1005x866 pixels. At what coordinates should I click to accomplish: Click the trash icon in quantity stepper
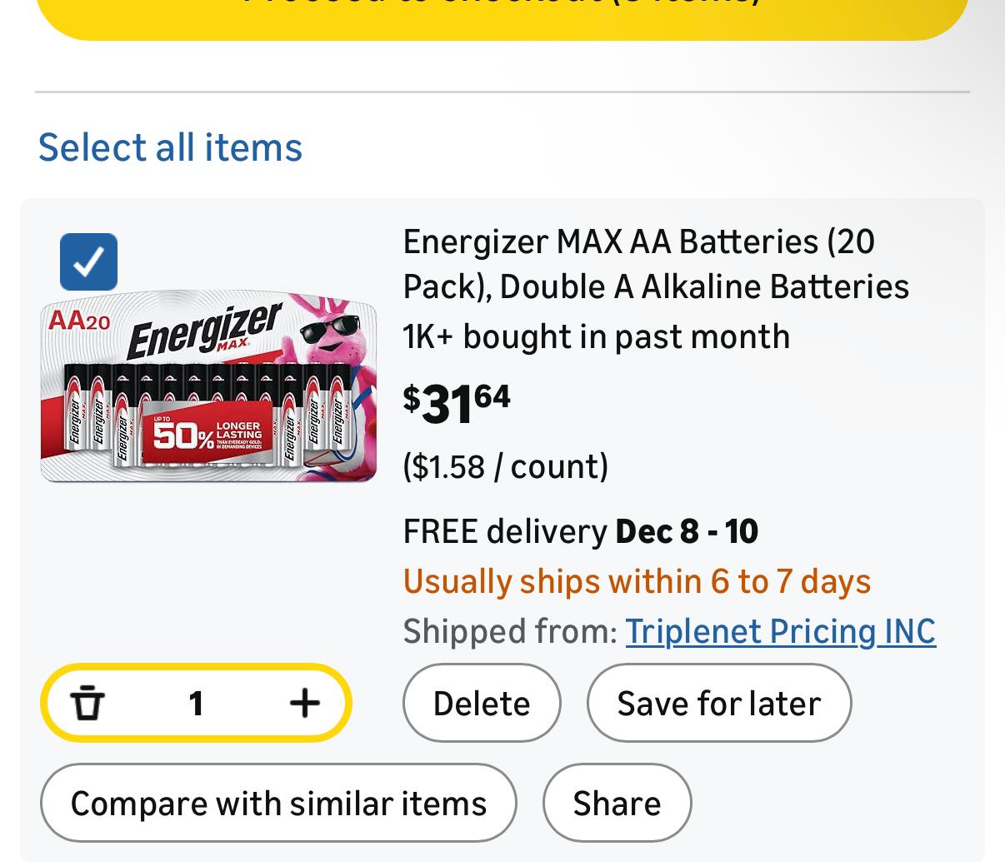(x=87, y=704)
